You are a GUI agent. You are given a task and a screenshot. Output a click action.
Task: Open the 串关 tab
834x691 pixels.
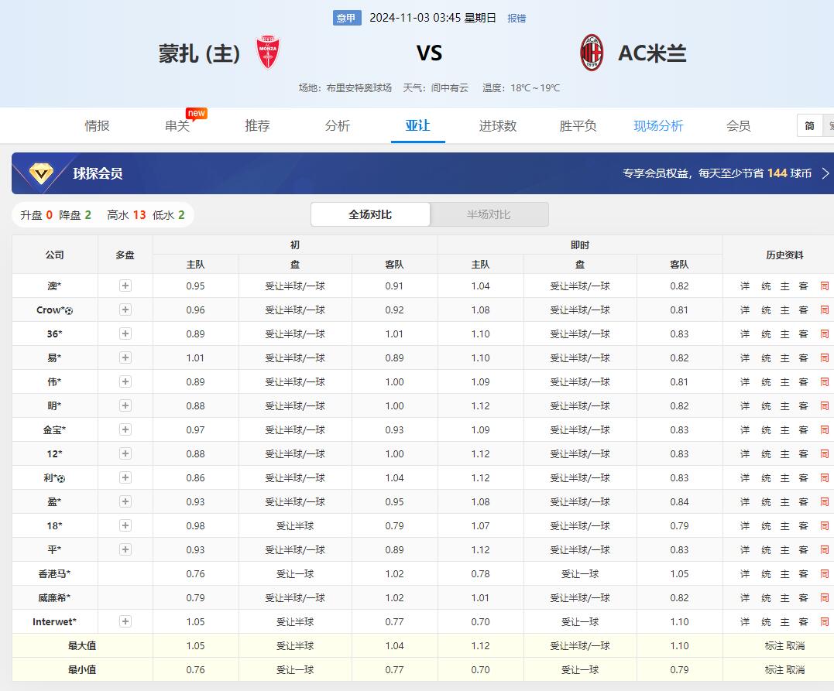coord(177,125)
